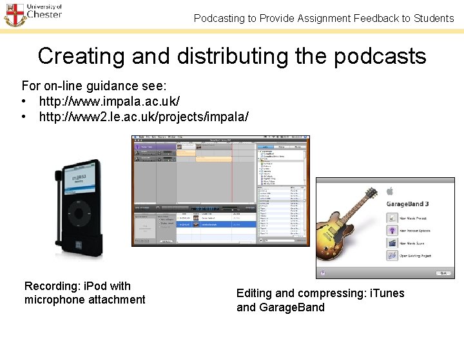This screenshot has height=348, width=464.
Task: Toggle the Marks a Region checkbox
Action: coord(160,220)
